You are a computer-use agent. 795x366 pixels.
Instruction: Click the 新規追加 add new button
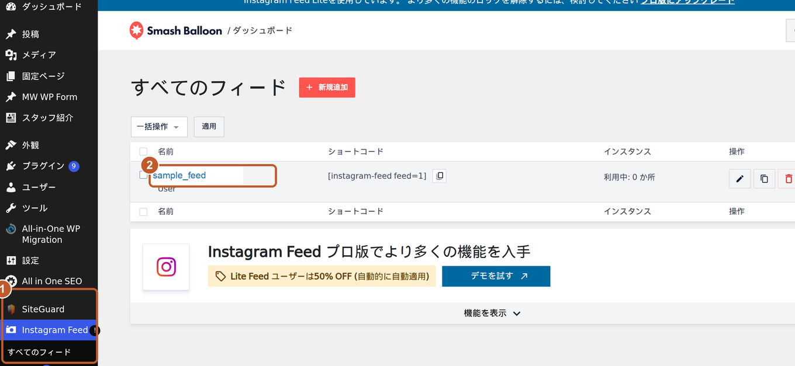pyautogui.click(x=327, y=88)
